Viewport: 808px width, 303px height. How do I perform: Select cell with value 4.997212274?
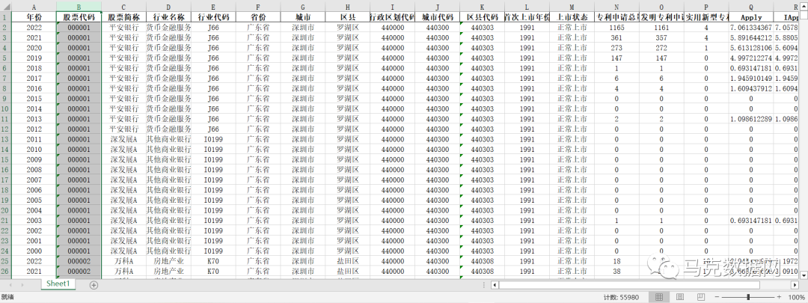(751, 57)
